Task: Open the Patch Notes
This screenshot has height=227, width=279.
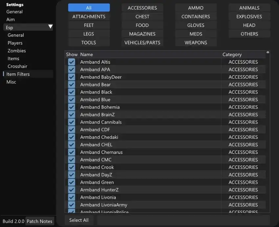Action: (39, 221)
